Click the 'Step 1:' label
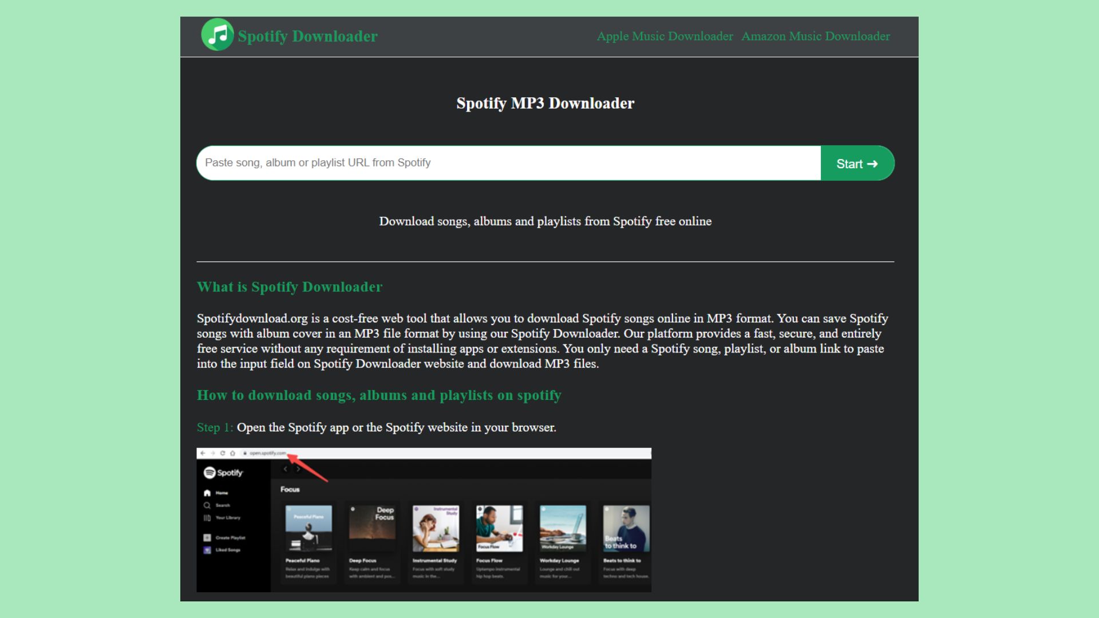This screenshot has width=1099, height=618. (x=215, y=427)
